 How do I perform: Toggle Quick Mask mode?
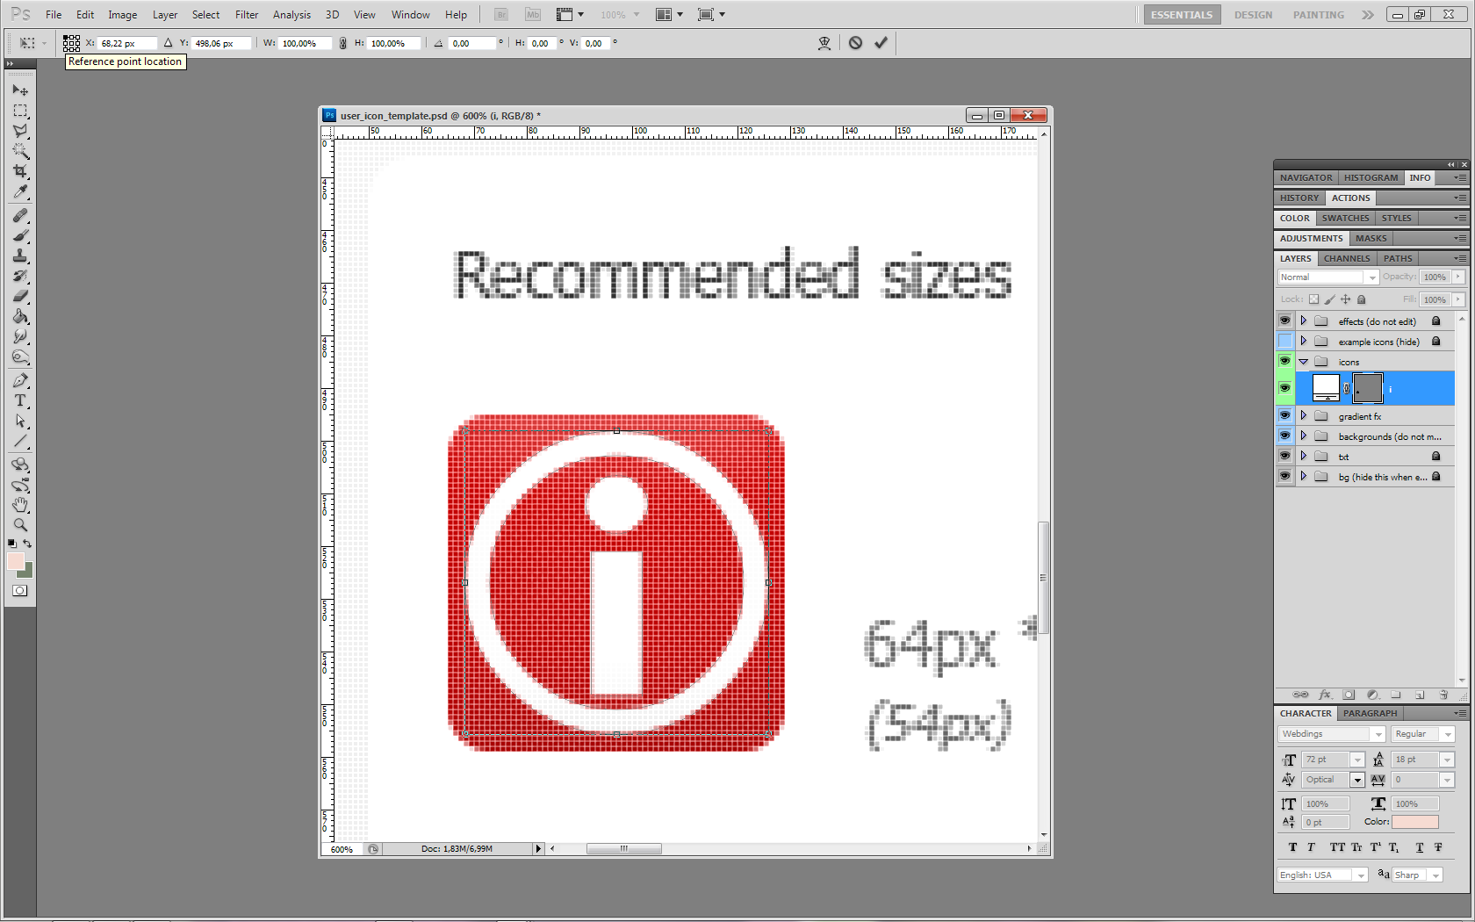(20, 591)
